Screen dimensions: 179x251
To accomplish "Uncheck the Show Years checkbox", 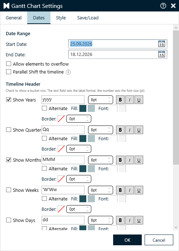I will tap(9, 100).
